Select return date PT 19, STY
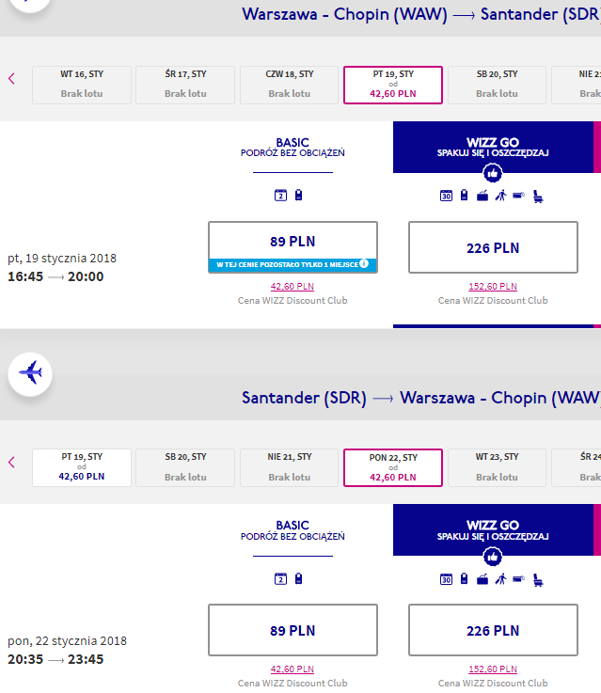 point(82,467)
